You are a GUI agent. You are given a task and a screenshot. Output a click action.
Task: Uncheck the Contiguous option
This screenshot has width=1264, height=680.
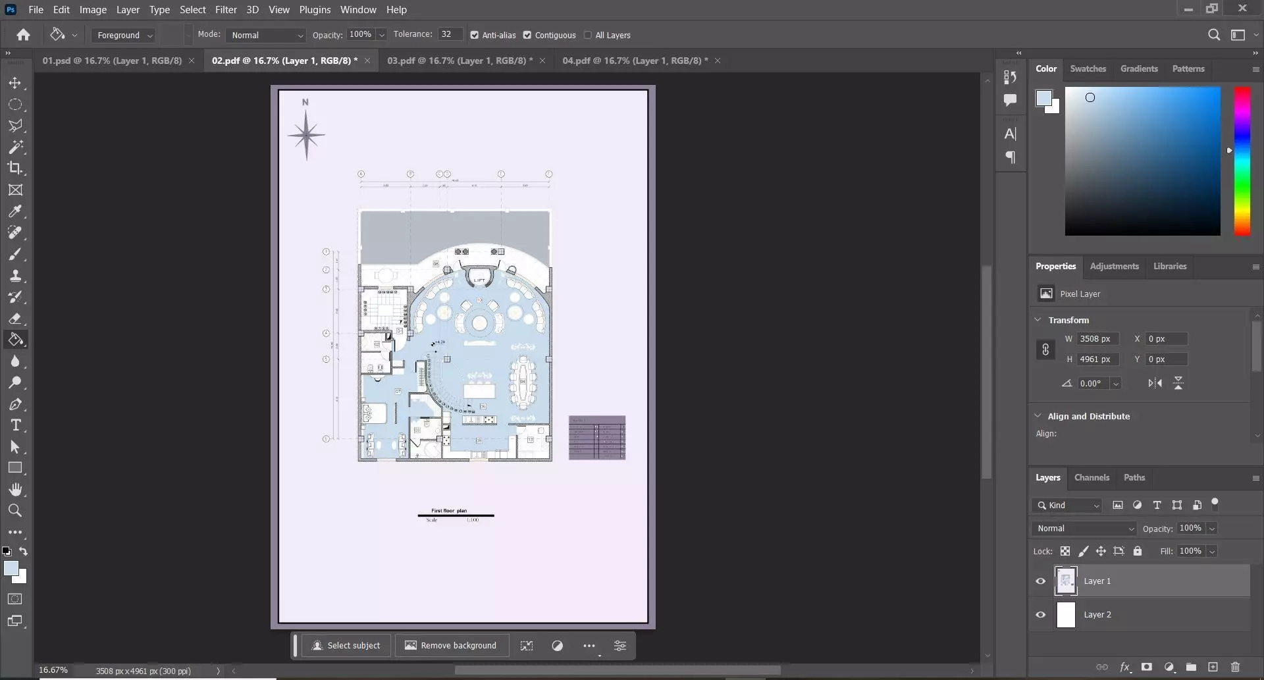pyautogui.click(x=527, y=35)
